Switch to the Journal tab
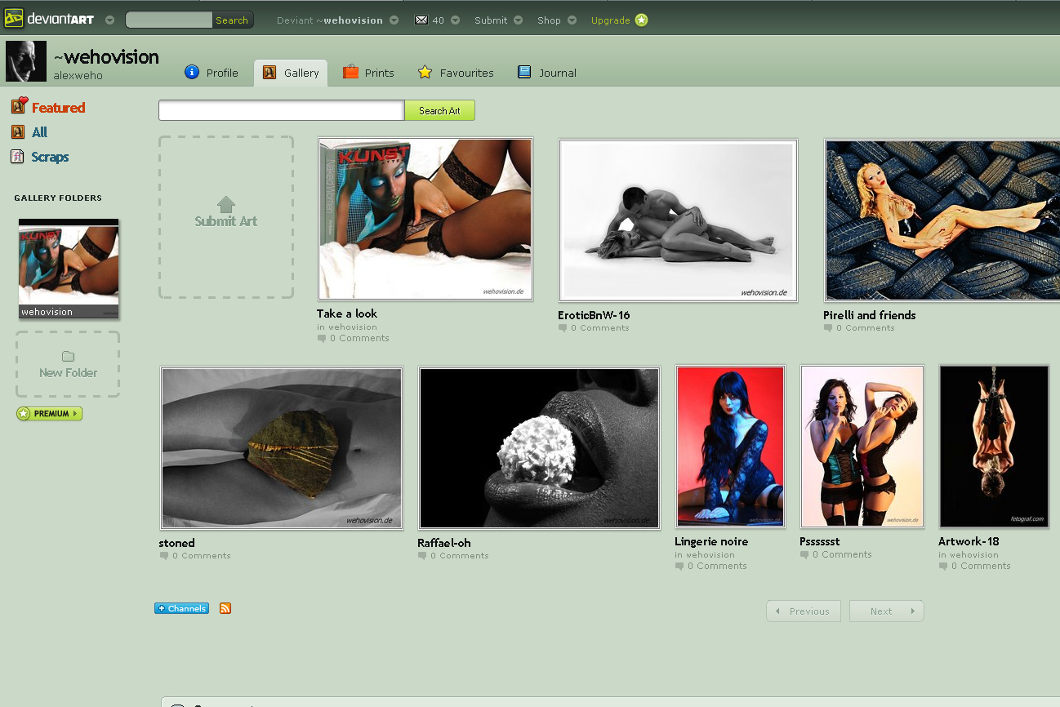 tap(547, 73)
